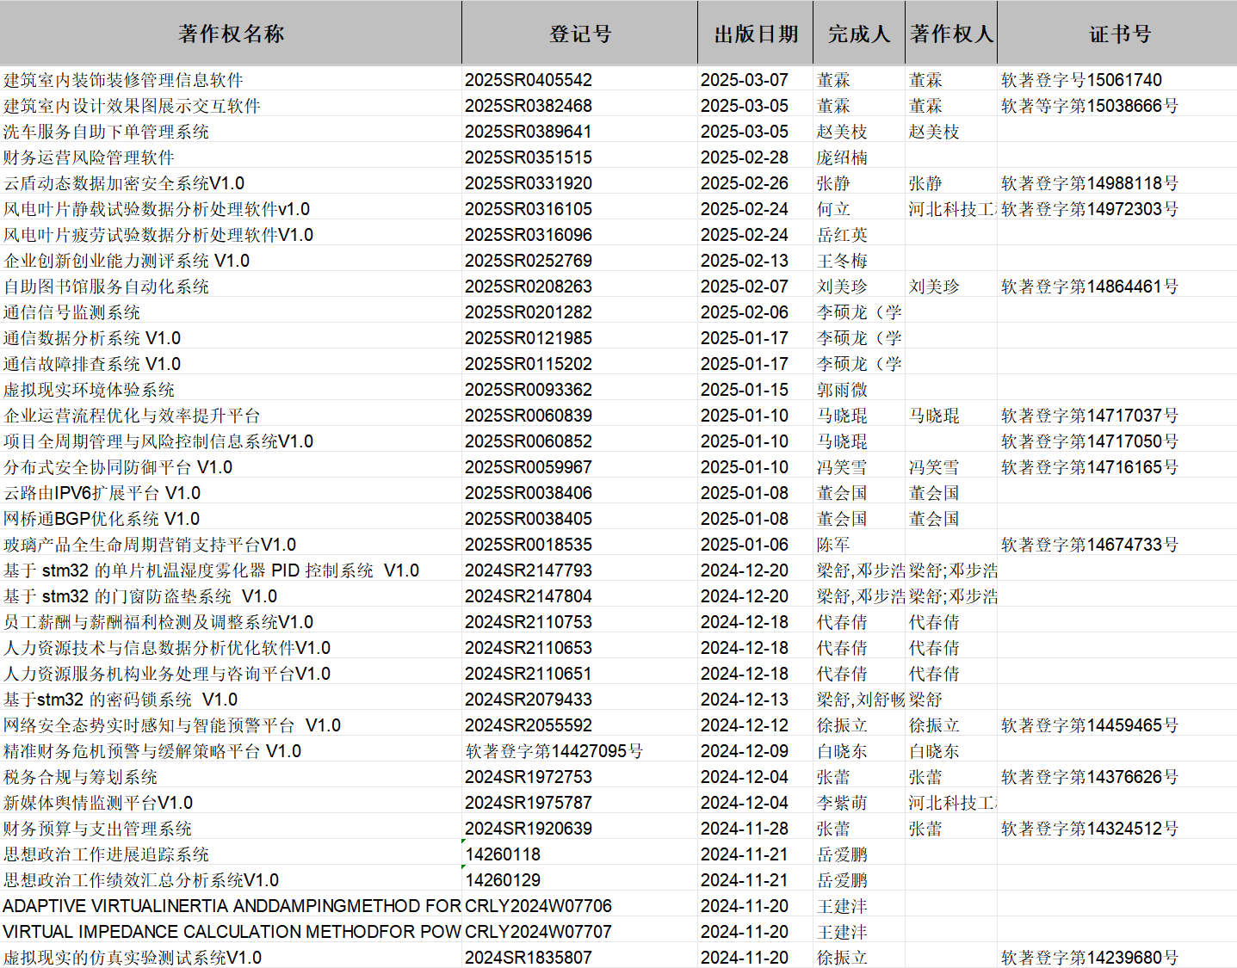The width and height of the screenshot is (1237, 968).
Task: Click the 著作权名称 column header
Action: [231, 34]
